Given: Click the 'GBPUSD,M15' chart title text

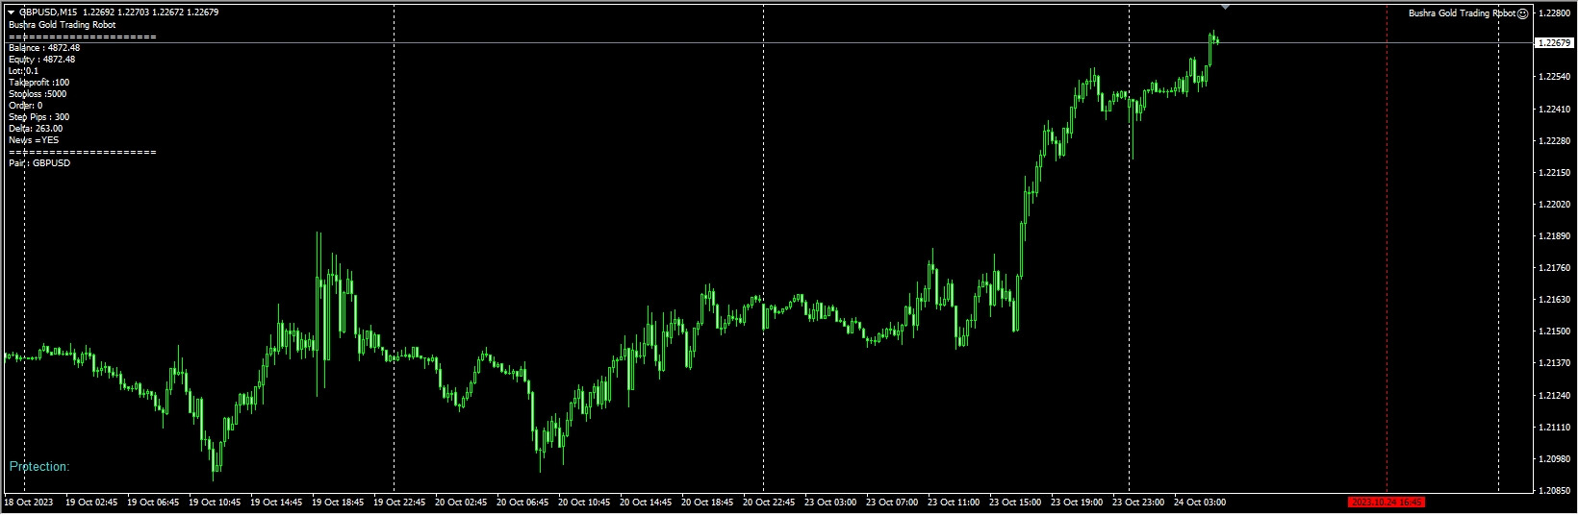Looking at the screenshot, I should pyautogui.click(x=49, y=12).
